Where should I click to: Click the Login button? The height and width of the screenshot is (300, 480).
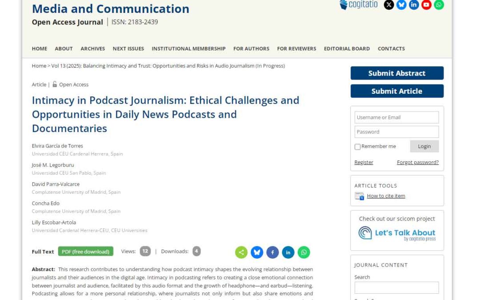424,146
